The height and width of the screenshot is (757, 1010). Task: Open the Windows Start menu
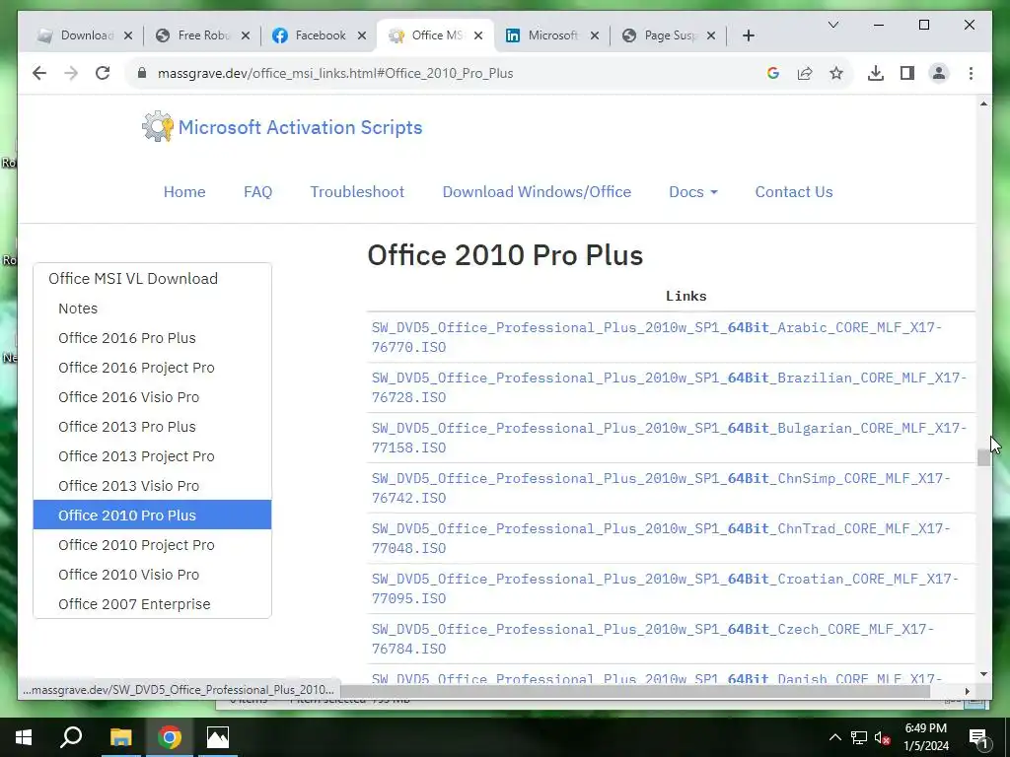[24, 737]
